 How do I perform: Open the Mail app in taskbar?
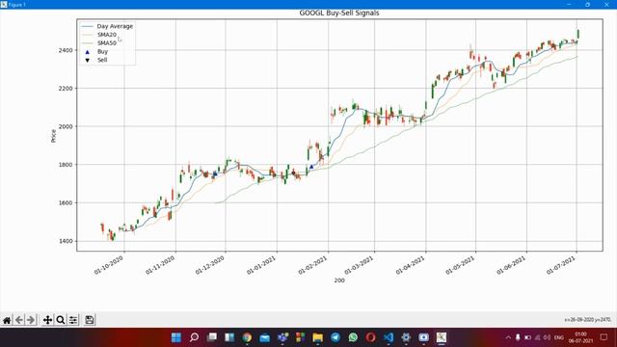point(265,337)
